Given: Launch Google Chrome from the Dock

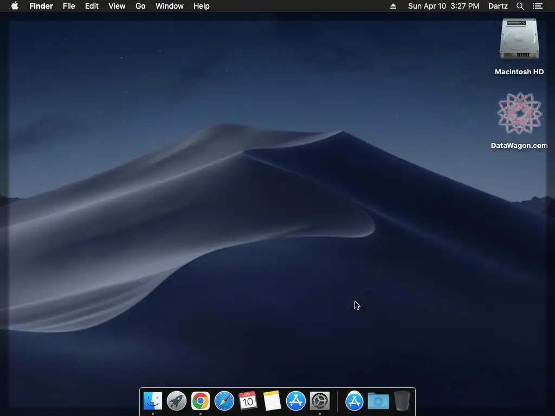Looking at the screenshot, I should point(201,401).
